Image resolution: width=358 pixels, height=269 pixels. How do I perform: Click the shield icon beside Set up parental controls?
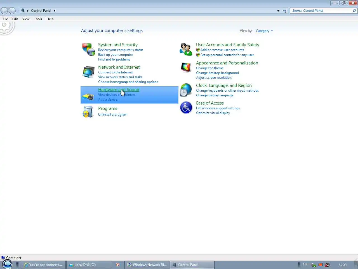198,55
